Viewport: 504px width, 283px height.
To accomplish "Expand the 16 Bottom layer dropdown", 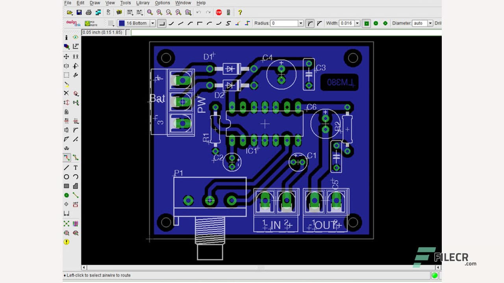I will click(153, 24).
